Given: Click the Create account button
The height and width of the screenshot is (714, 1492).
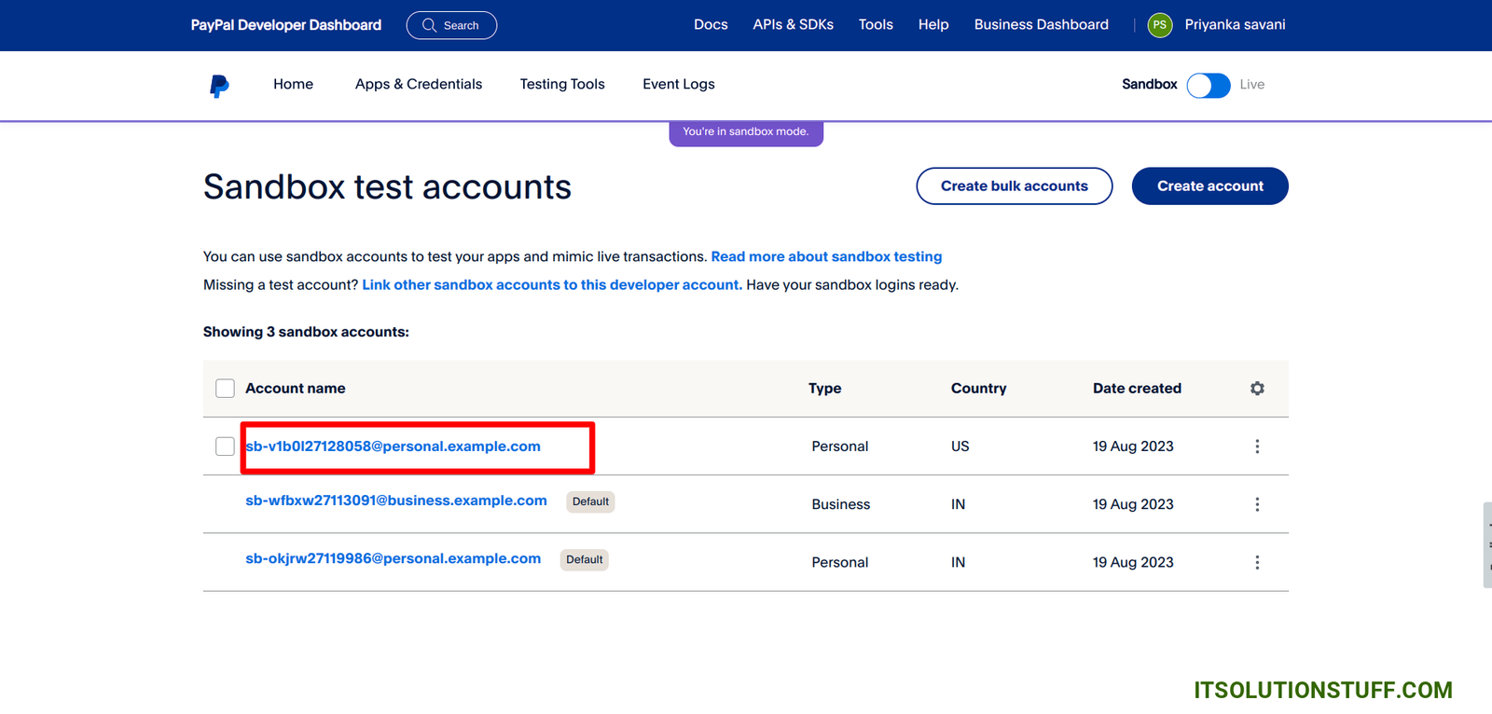Looking at the screenshot, I should [1209, 186].
